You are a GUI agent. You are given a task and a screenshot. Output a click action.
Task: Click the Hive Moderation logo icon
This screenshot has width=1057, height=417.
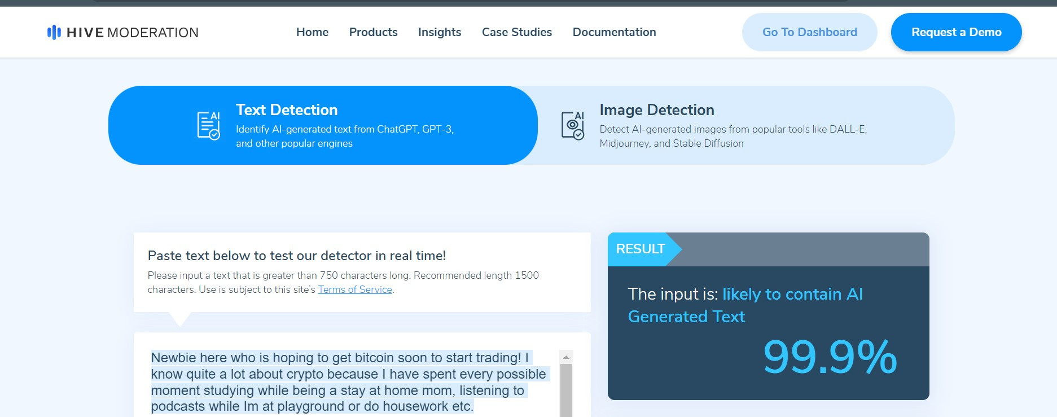click(54, 32)
